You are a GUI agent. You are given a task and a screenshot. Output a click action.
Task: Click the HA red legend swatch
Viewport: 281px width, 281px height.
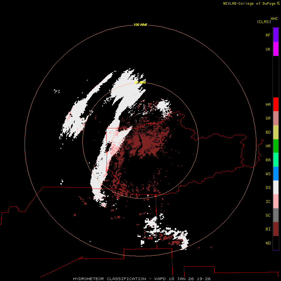(276, 104)
